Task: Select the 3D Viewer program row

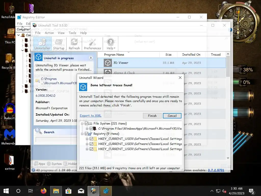Action: (x=161, y=63)
